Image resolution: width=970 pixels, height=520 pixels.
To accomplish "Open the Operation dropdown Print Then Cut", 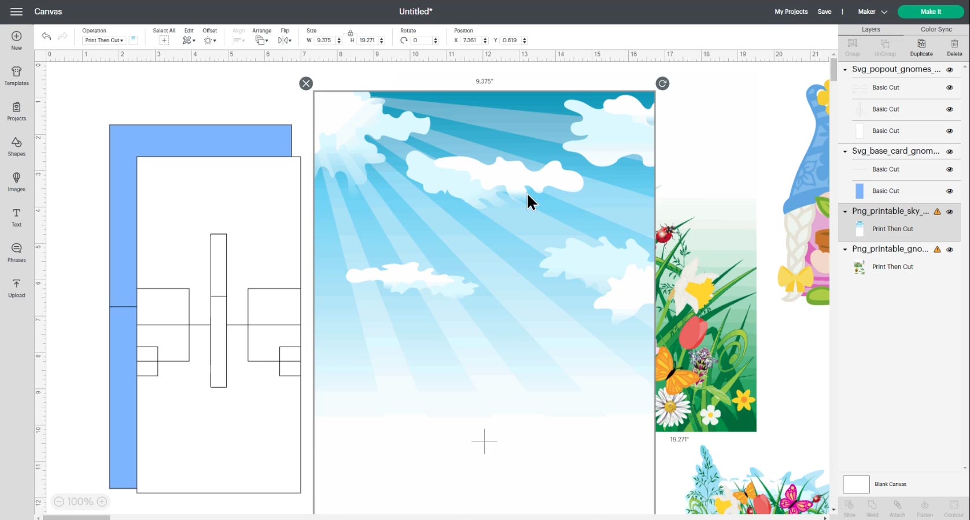I will point(104,40).
